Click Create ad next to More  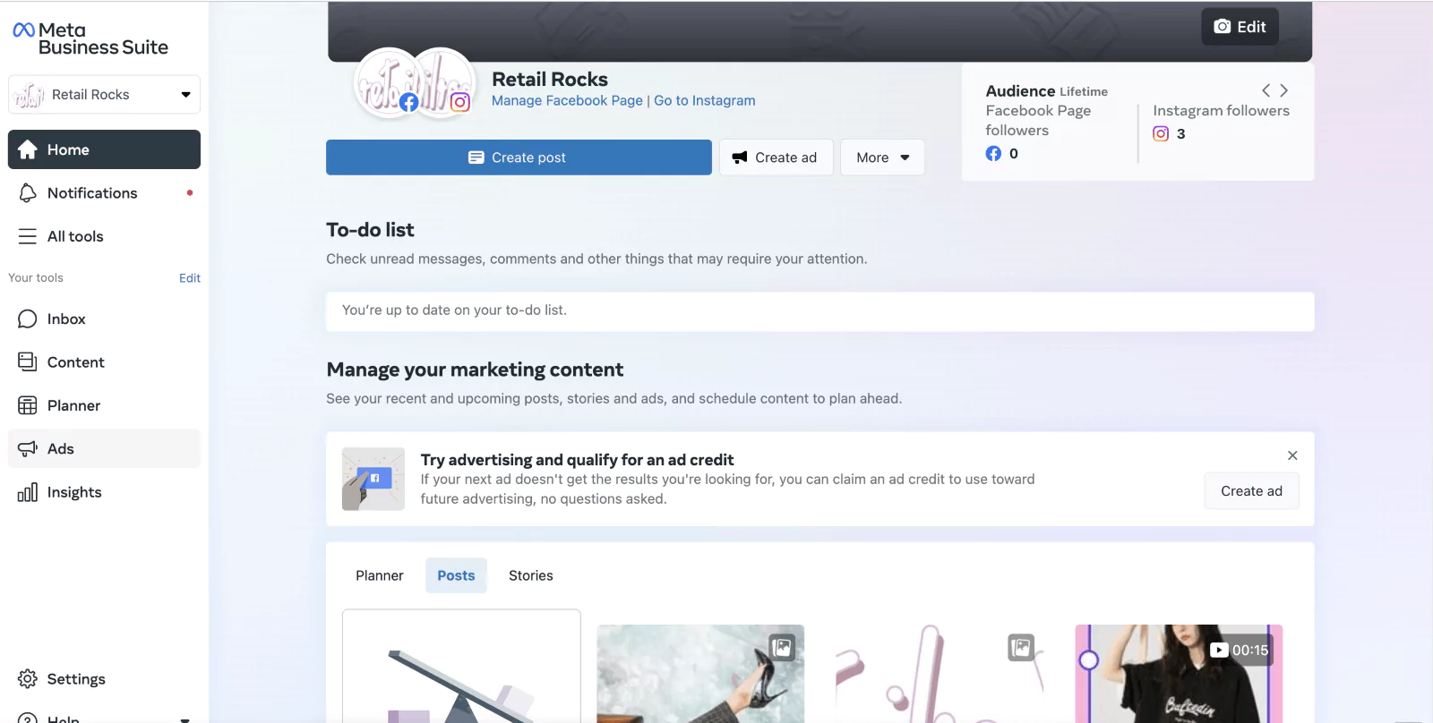(x=776, y=157)
